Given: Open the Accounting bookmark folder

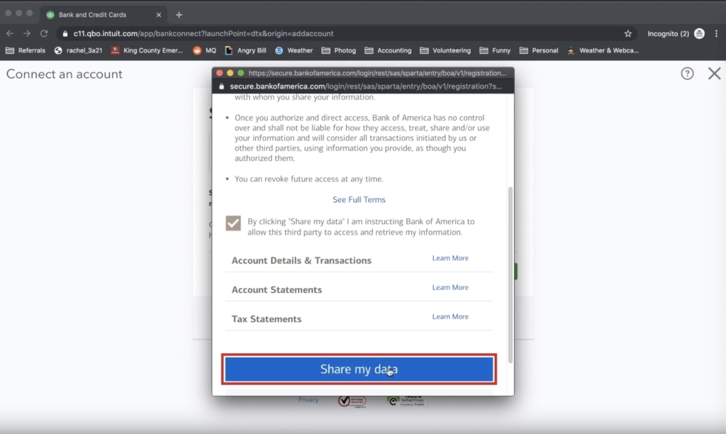Looking at the screenshot, I should 388,50.
